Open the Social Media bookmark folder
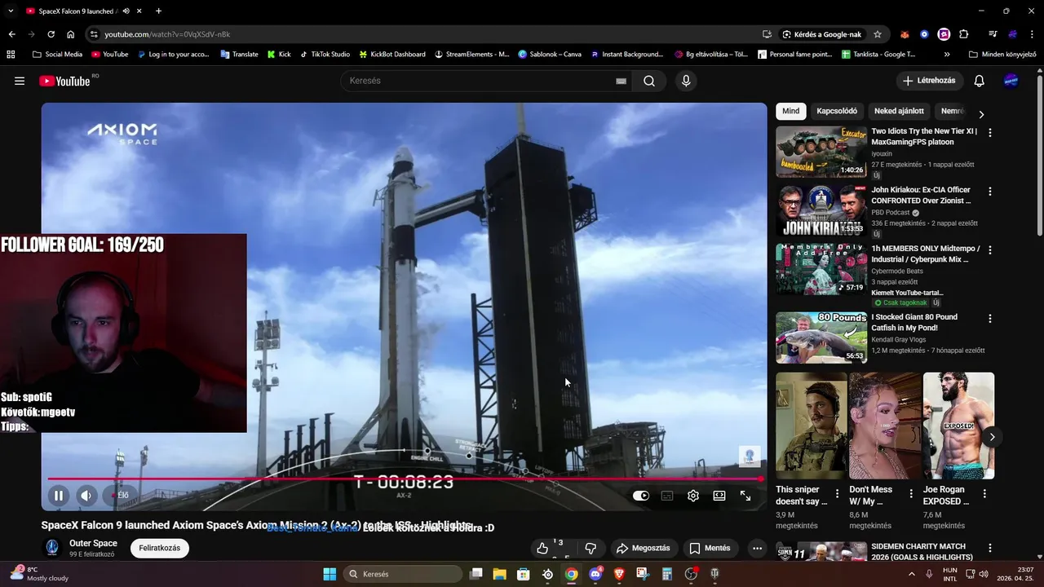1044x587 pixels. coord(58,55)
